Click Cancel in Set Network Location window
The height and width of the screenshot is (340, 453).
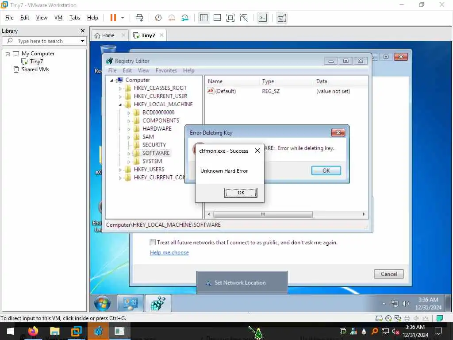[x=388, y=274]
